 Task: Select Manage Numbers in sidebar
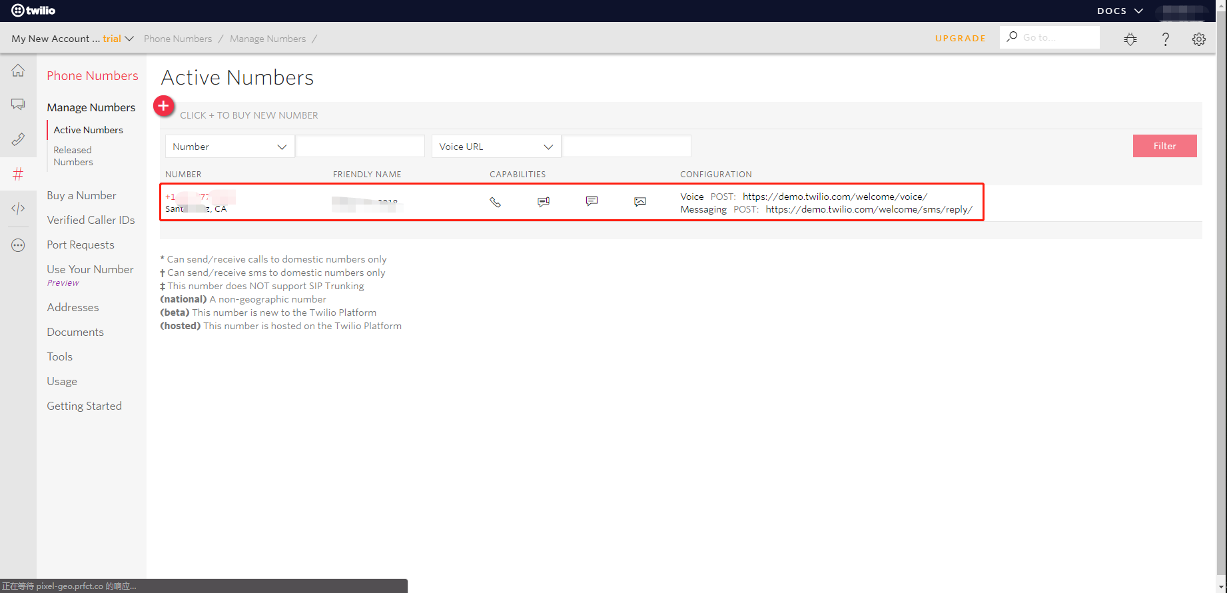tap(91, 107)
